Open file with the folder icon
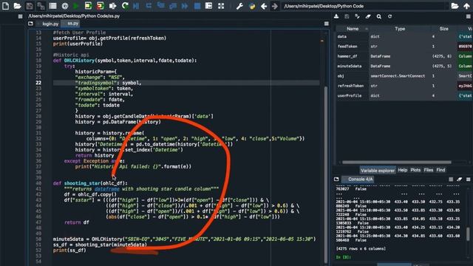The height and width of the screenshot is (266, 473). click(x=18, y=6)
